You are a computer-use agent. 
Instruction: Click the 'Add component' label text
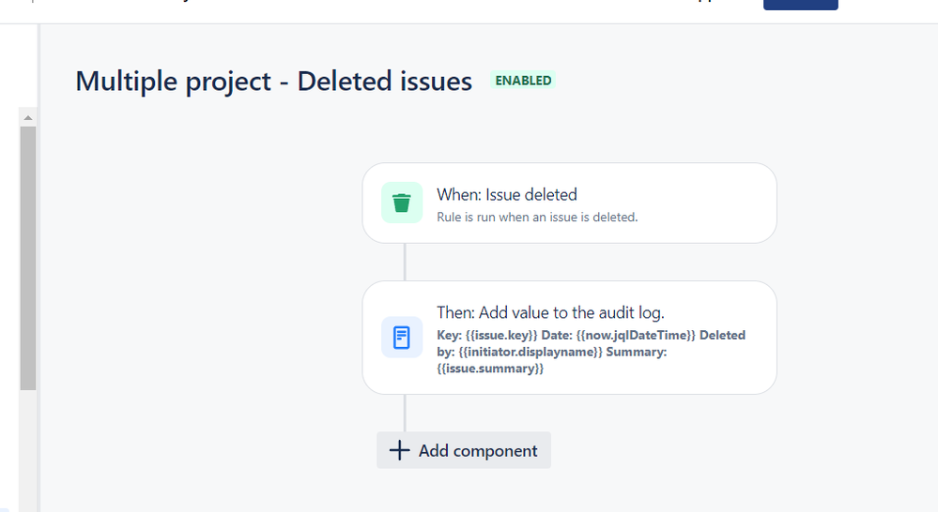pos(478,450)
